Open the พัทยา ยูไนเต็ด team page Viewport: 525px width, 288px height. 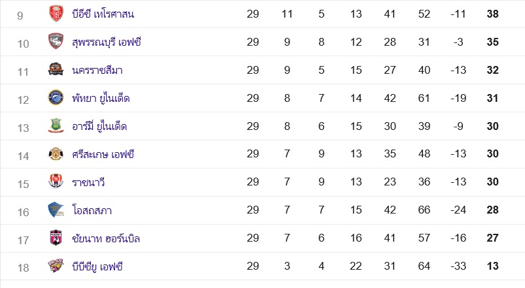pos(101,98)
